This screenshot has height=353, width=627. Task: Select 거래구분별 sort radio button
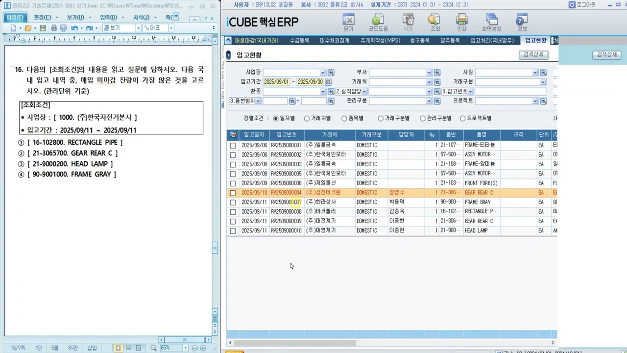(381, 118)
